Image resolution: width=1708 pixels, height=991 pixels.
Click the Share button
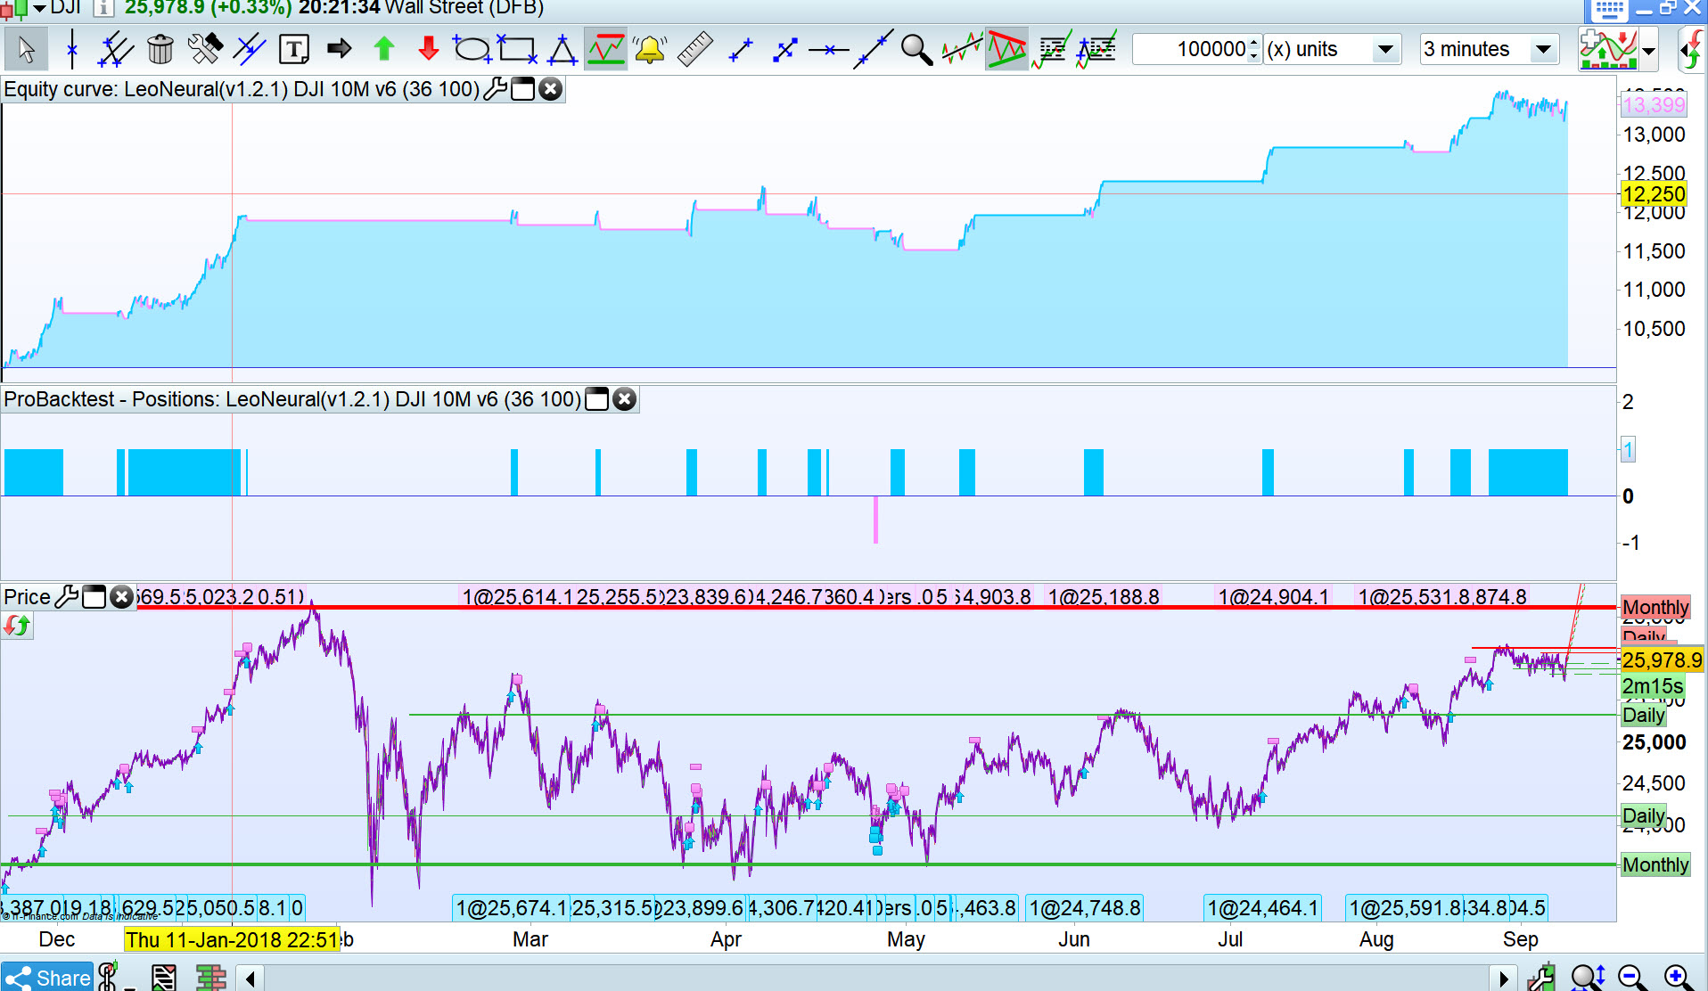(47, 978)
